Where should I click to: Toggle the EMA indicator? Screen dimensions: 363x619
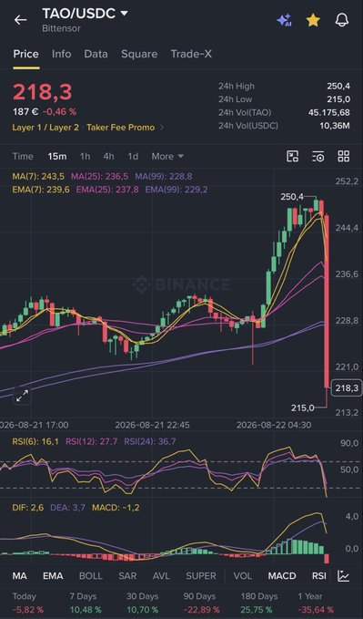coord(53,576)
